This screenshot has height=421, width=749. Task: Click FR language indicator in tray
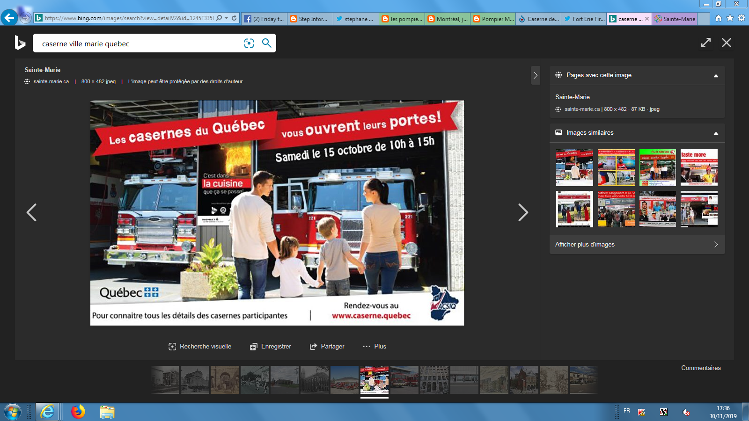pyautogui.click(x=627, y=411)
